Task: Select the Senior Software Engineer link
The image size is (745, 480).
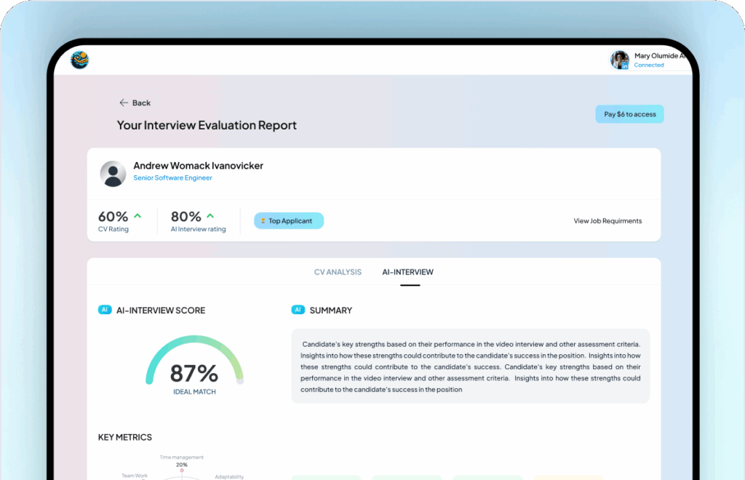Action: (172, 177)
